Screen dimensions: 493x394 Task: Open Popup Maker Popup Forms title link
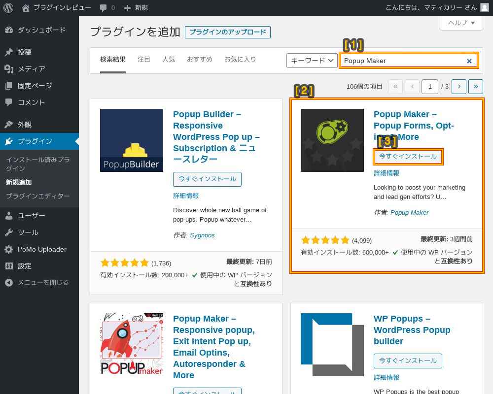pos(414,126)
